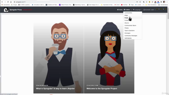Open Aplicaciones apps shortcut
The height and width of the screenshot is (95, 169).
pyautogui.click(x=6, y=5)
